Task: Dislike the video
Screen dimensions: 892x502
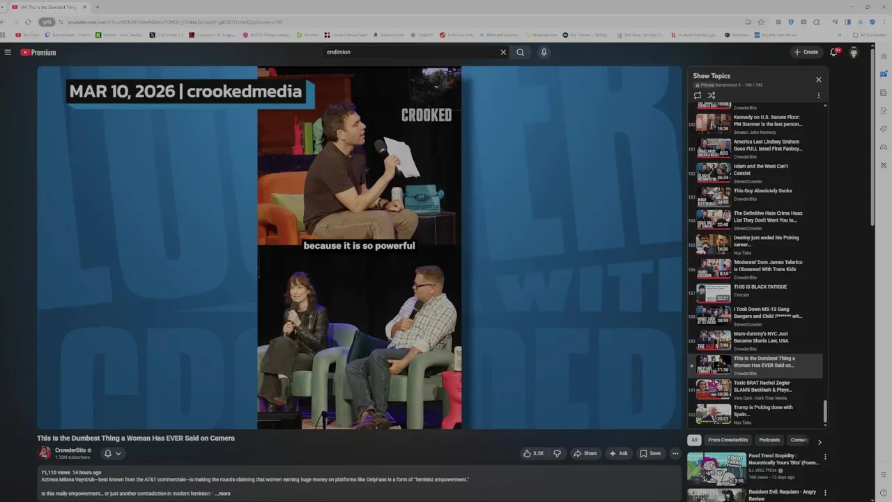Action: [557, 453]
